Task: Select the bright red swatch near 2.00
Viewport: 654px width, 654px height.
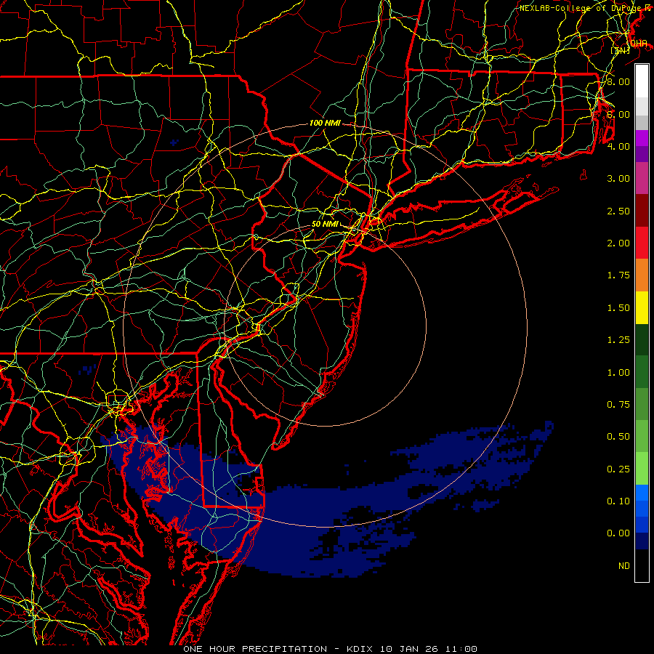Action: (x=642, y=243)
